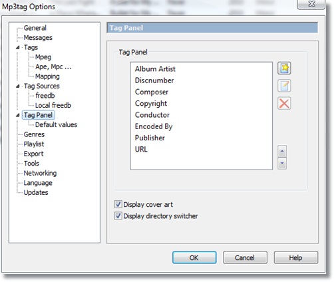Select URL in the field list
Screen dimensions: 334x282
141,150
